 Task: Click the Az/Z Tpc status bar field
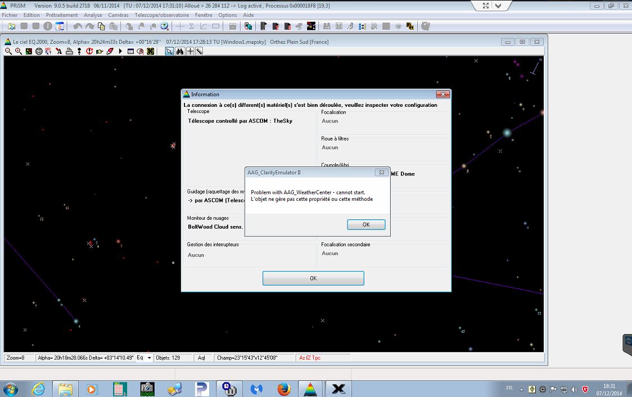point(310,358)
